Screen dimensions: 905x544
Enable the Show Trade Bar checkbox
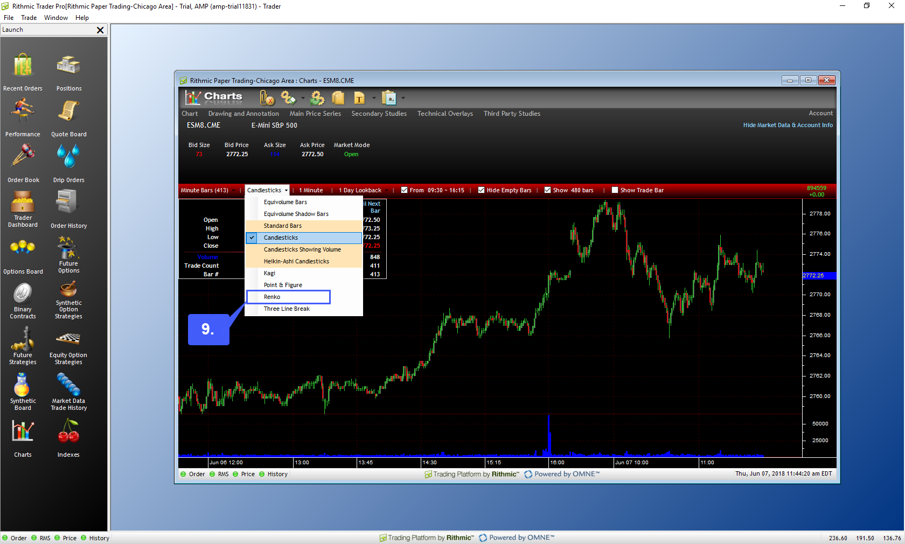click(615, 190)
